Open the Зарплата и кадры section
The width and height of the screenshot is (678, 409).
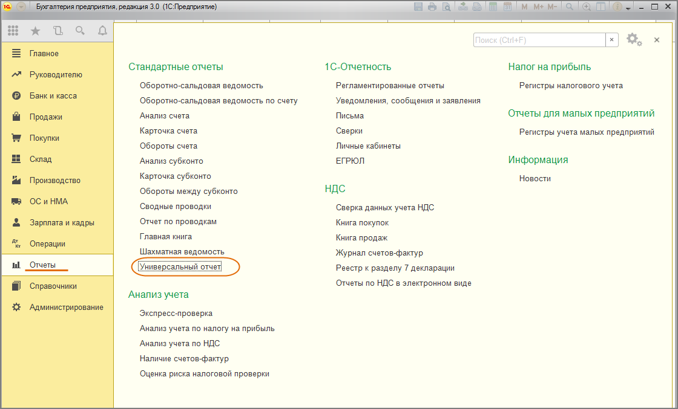point(61,223)
